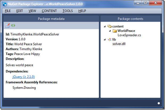This screenshot has width=165, height=110.
Task: Open the metadata XML source view icon
Action: (x=13, y=25)
